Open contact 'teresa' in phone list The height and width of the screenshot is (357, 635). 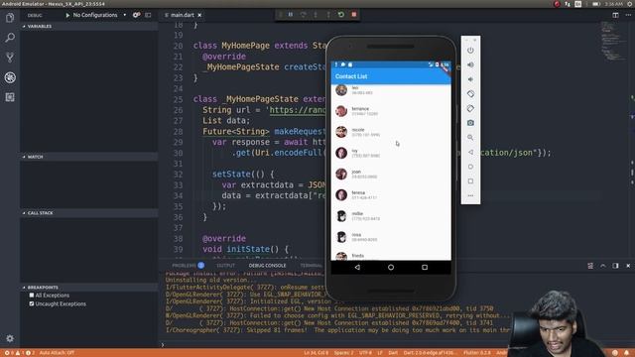391,195
